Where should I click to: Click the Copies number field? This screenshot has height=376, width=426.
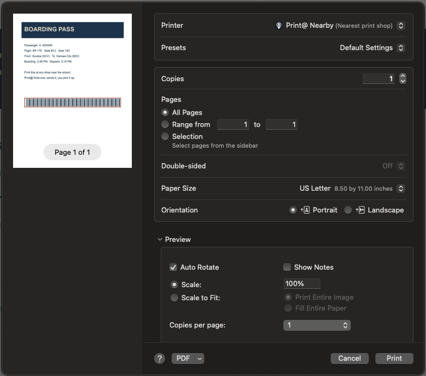tap(379, 79)
